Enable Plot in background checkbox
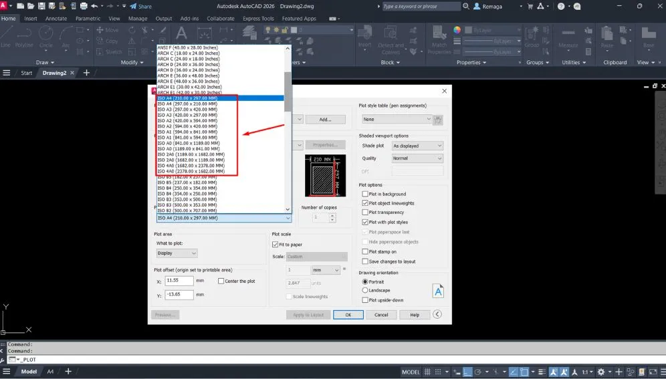Viewport: 666px width, 379px height. click(365, 194)
